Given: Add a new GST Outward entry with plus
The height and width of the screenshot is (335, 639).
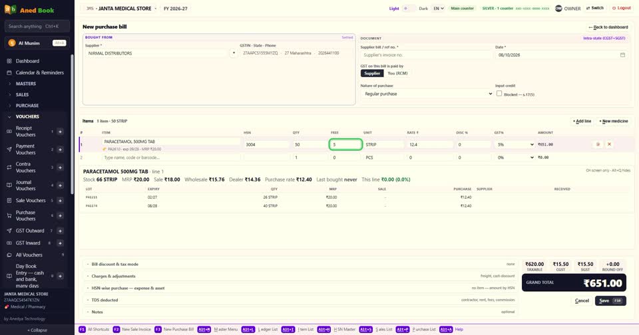Looking at the screenshot, I should [x=60, y=231].
